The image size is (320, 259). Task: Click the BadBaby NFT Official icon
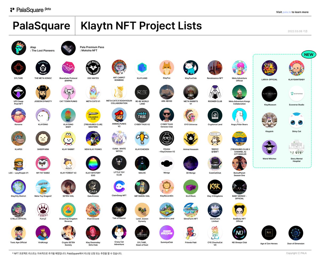[239, 210]
